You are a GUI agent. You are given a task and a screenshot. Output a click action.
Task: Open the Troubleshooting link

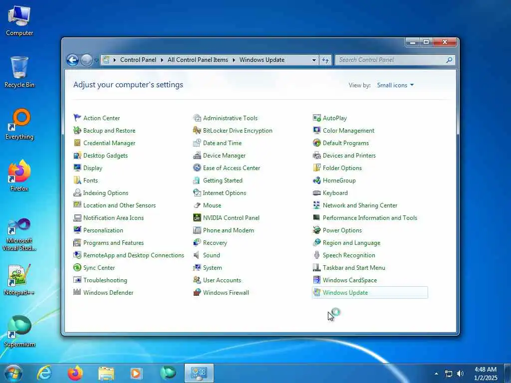(x=105, y=280)
